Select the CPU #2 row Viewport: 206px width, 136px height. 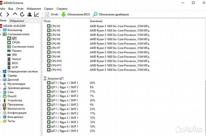[98, 26]
